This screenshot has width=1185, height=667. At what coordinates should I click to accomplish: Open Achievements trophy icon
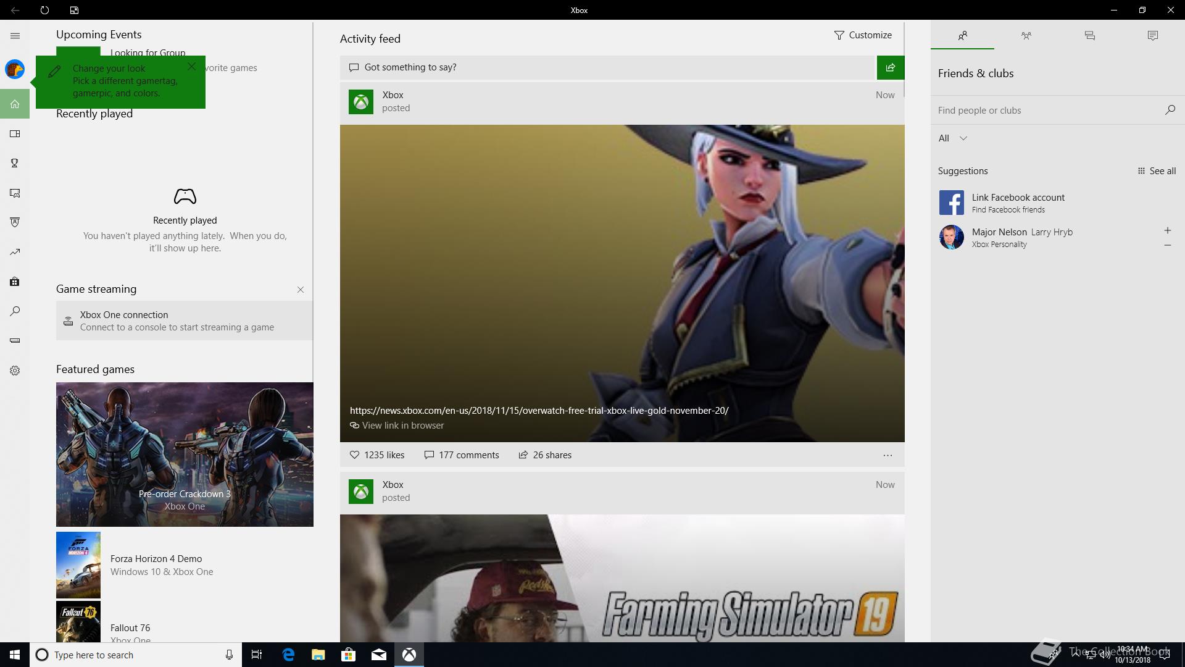tap(15, 163)
